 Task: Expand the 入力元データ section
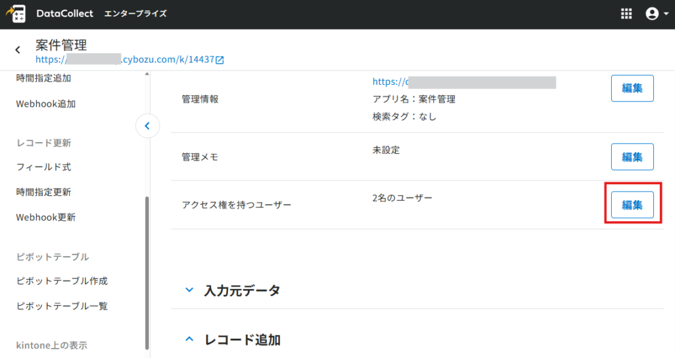pos(189,290)
